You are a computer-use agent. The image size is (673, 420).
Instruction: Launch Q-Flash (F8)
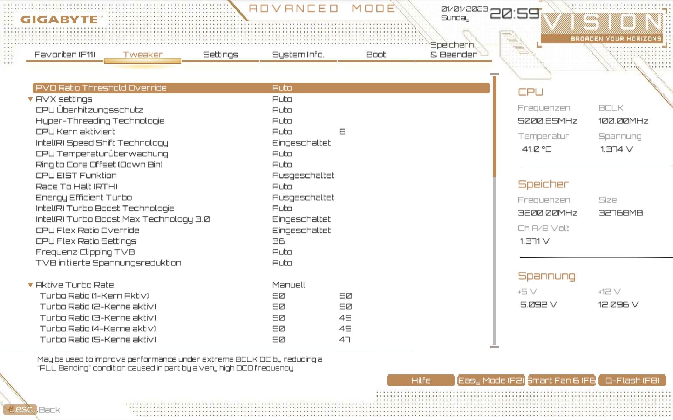point(632,380)
